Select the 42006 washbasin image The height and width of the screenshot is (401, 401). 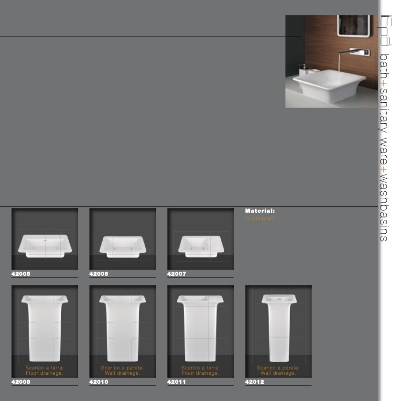[122, 239]
